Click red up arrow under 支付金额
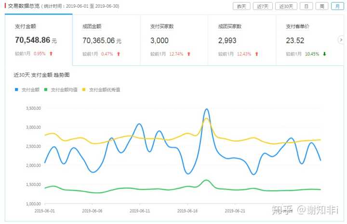The image size is (347, 224). click(x=51, y=54)
